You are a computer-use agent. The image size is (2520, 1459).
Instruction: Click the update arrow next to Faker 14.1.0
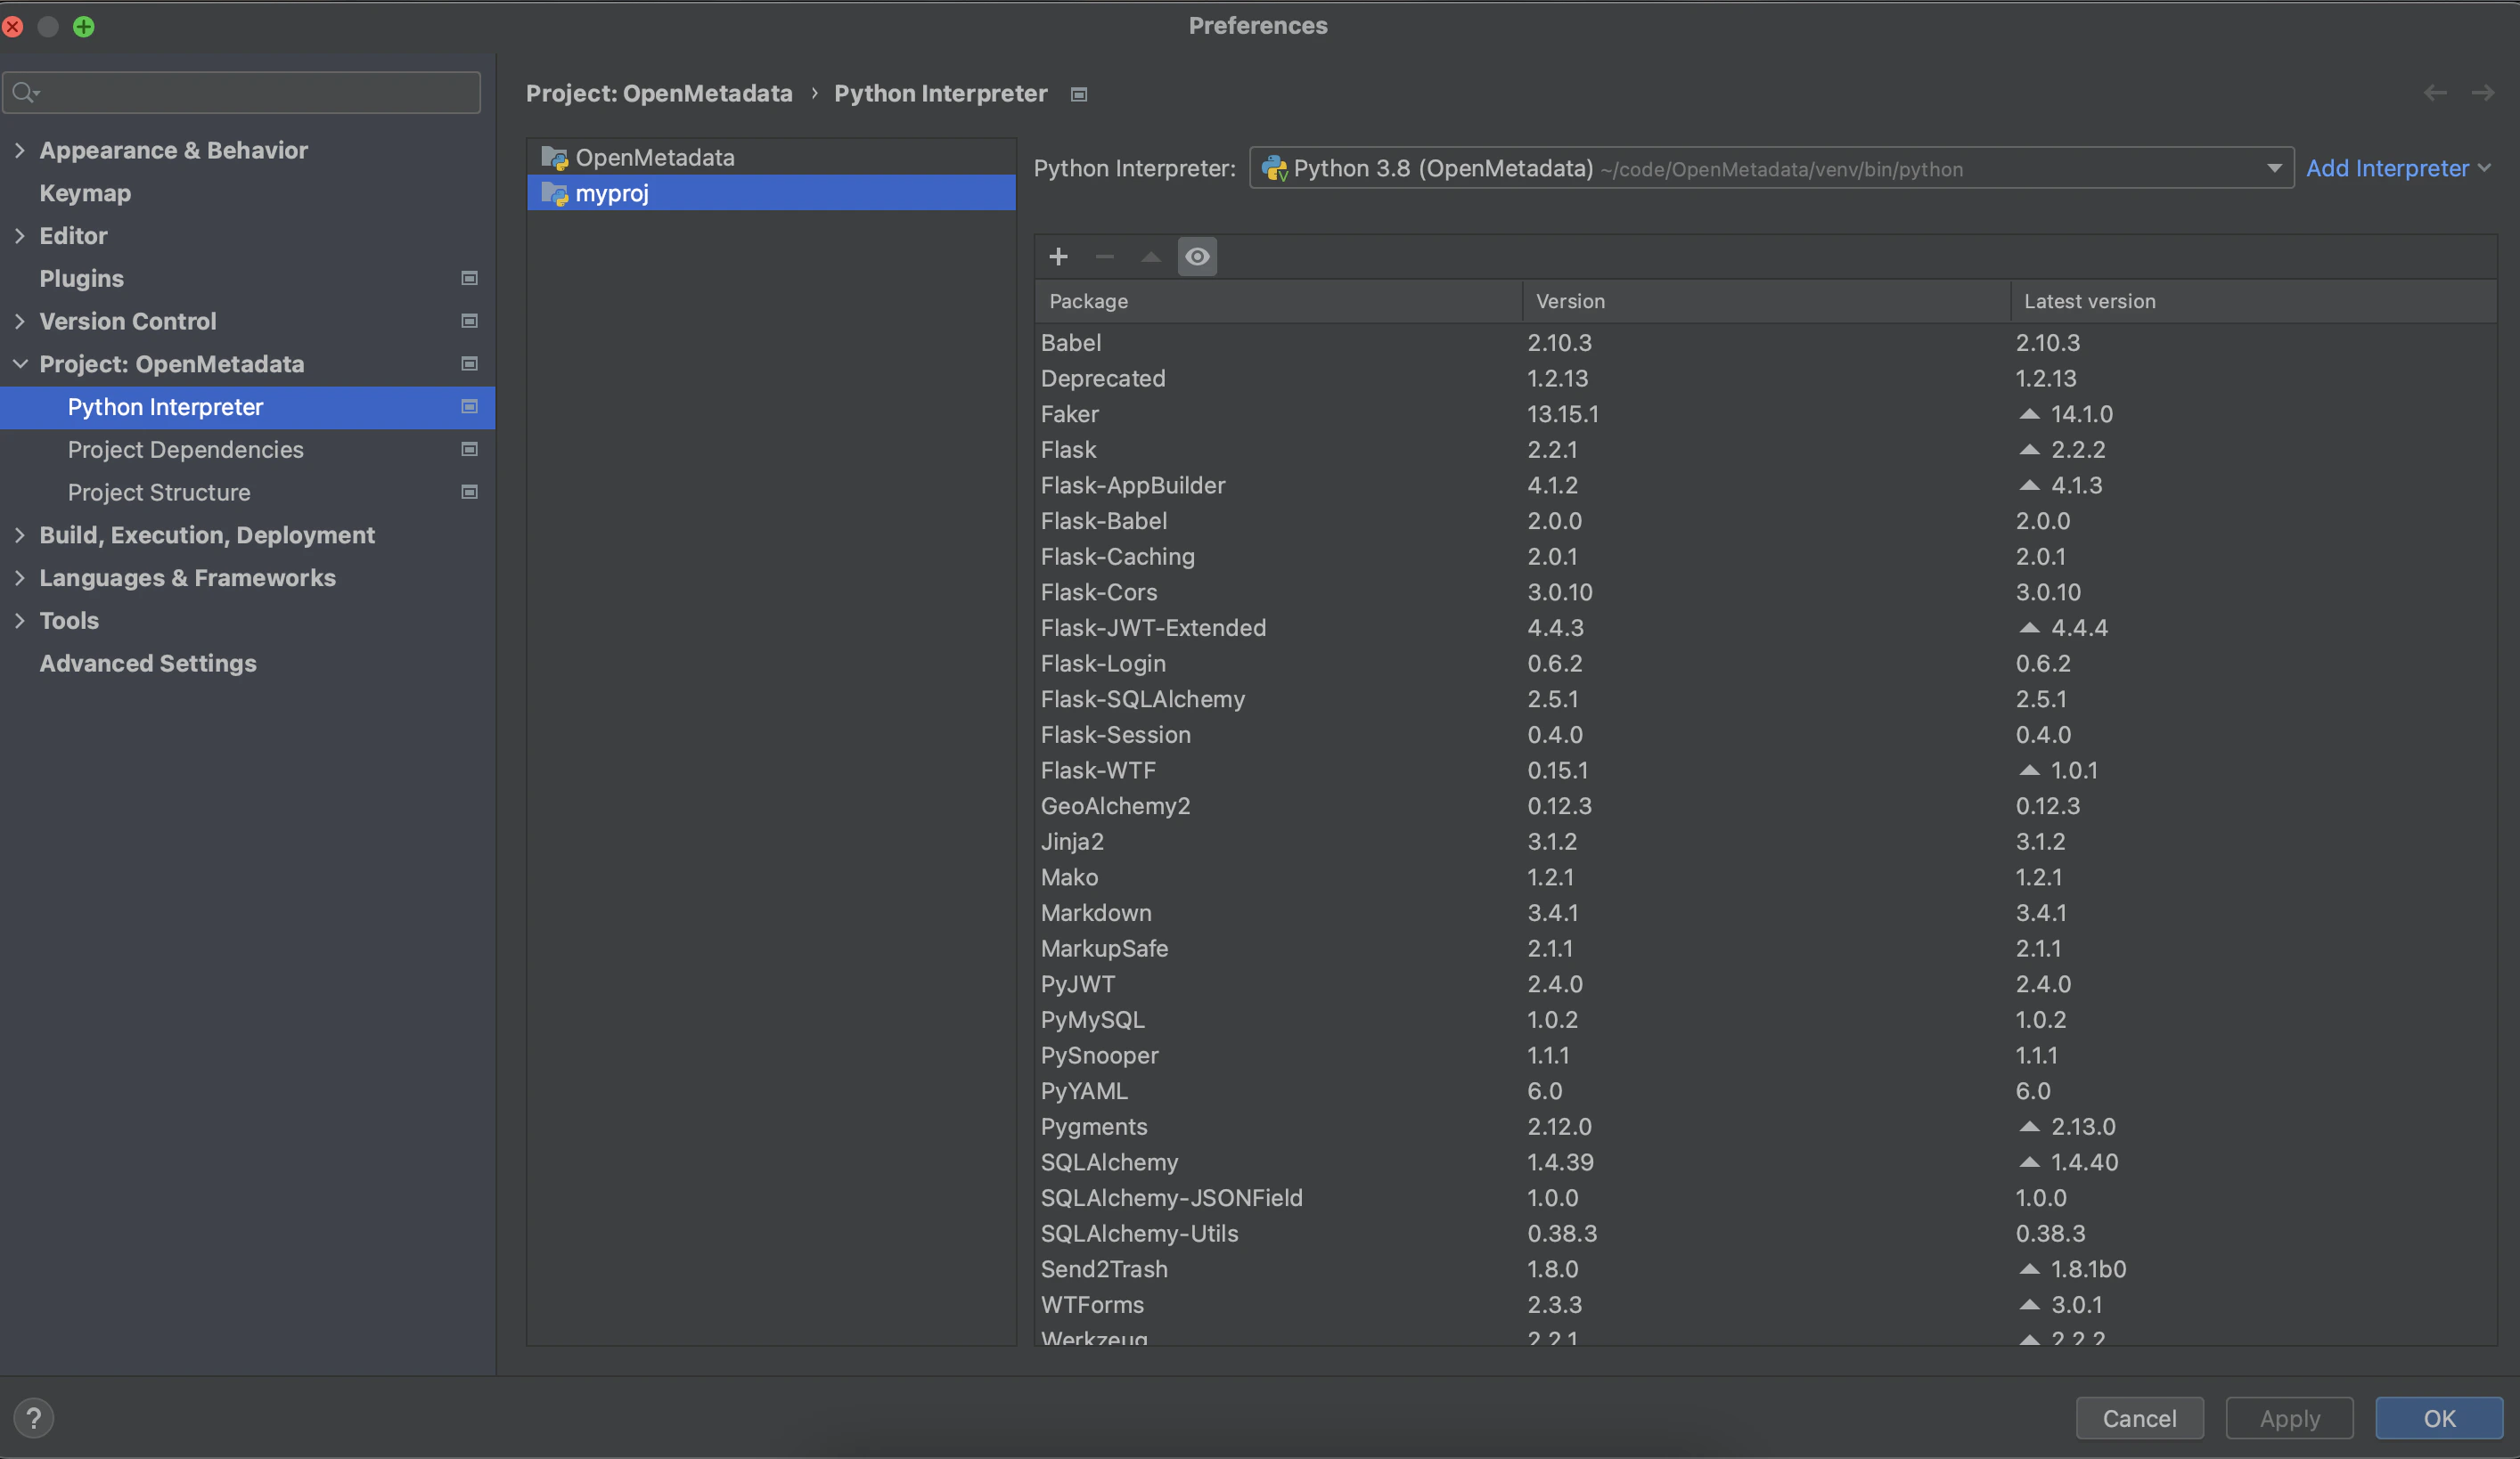point(2029,413)
